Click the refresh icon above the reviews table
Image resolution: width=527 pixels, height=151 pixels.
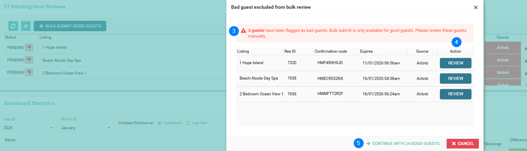click(x=13, y=26)
